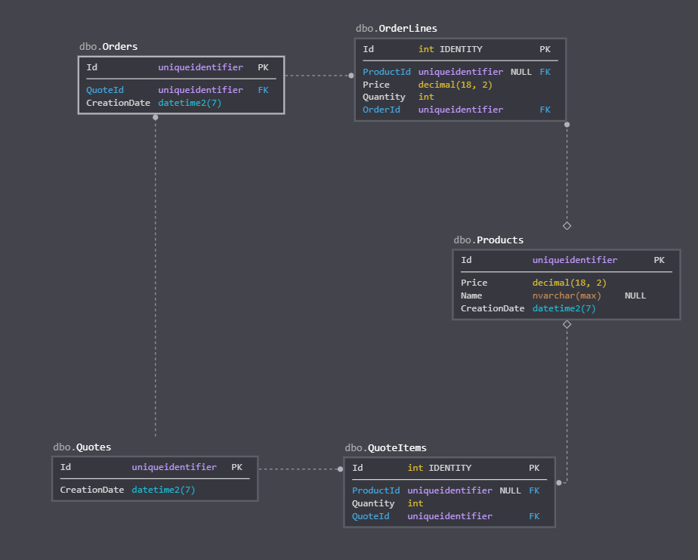Toggle the NULL marker on ProductId in QuoteItems

(x=510, y=490)
